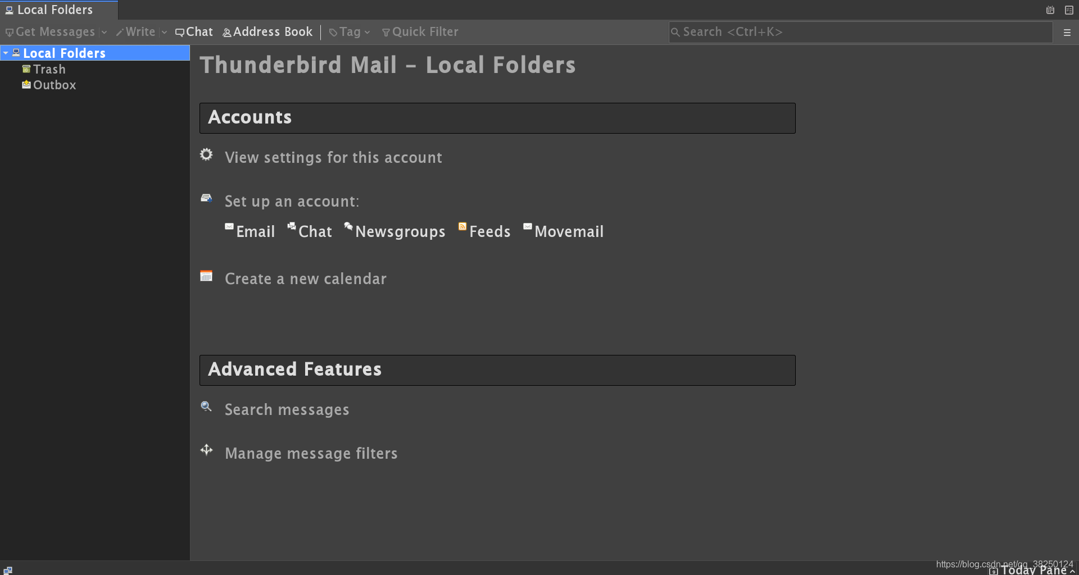This screenshot has height=575, width=1079.
Task: Open the hamburger application menu
Action: click(x=1067, y=33)
